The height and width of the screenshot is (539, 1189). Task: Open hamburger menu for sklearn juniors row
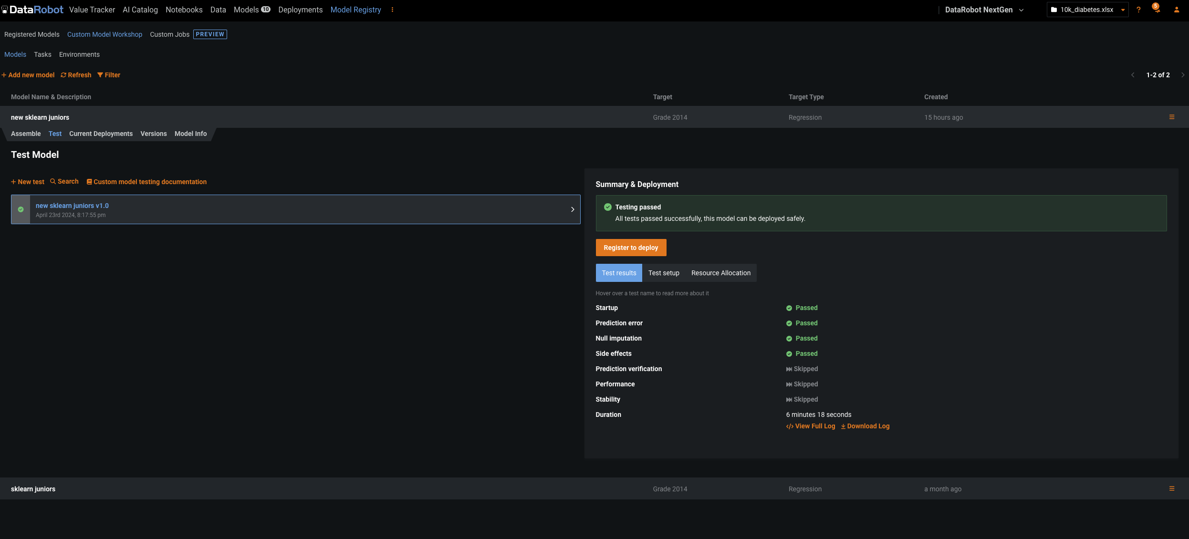[1171, 489]
